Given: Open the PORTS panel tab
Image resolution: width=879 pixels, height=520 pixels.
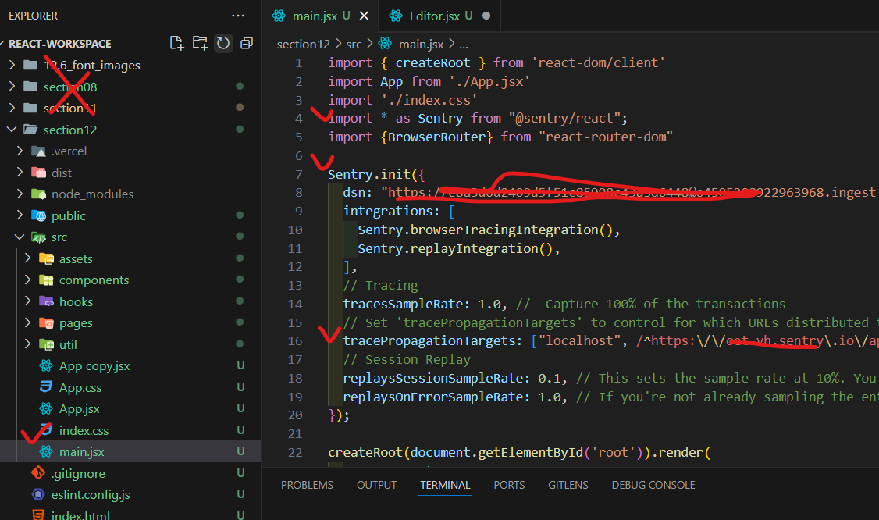Looking at the screenshot, I should (509, 485).
